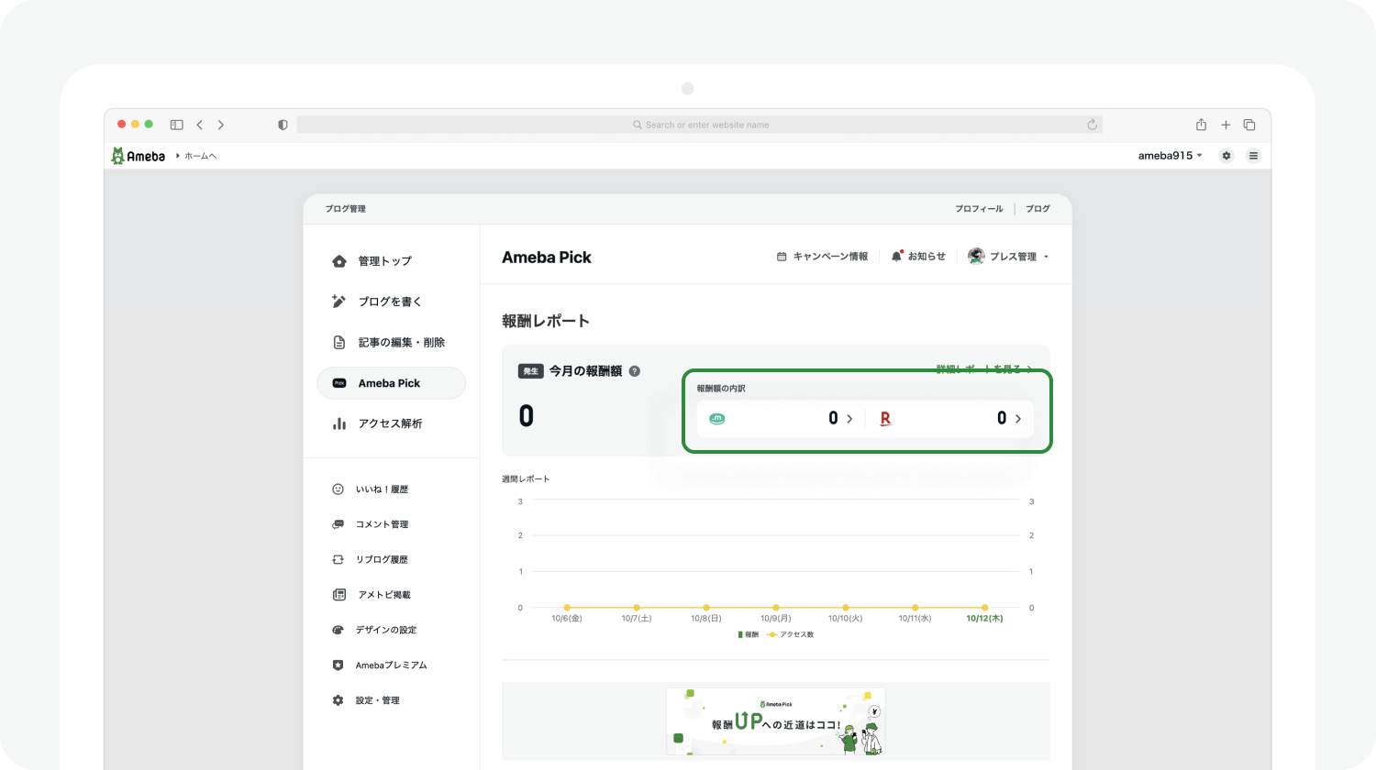
Task: Click the badge icon for Amebaプレミアム
Action: [338, 665]
